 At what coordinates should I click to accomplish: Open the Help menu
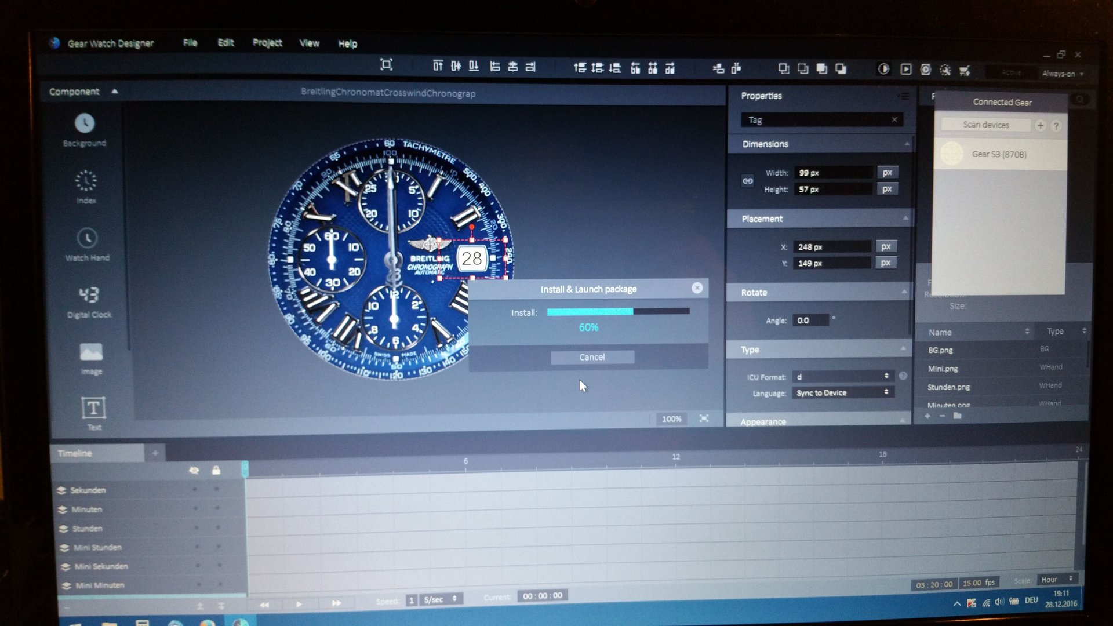[x=348, y=43]
